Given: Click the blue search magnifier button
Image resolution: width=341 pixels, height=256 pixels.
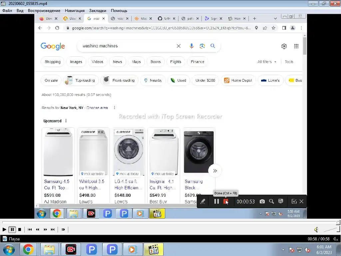Looking at the screenshot, I should point(213,46).
